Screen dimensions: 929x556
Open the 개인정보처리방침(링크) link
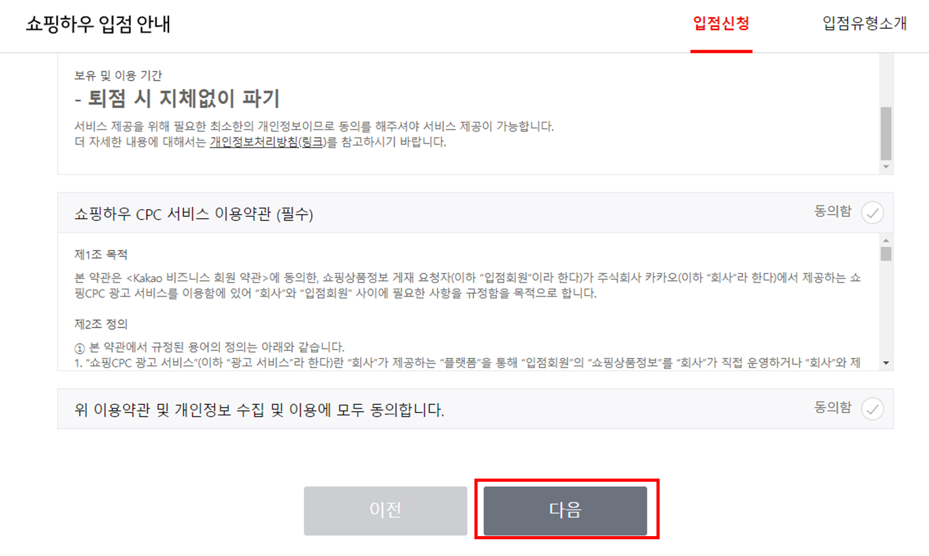268,142
